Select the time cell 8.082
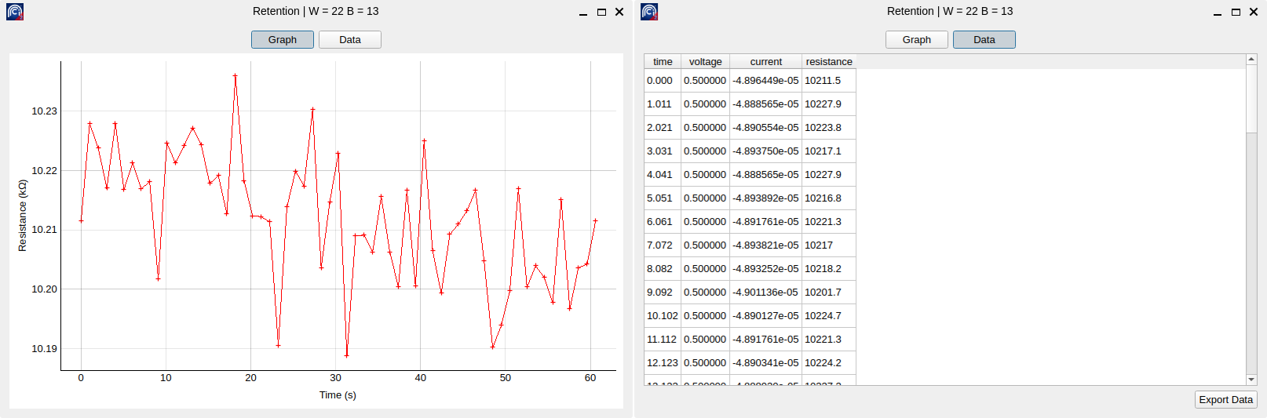Viewport: 1267px width, 418px height. (663, 269)
